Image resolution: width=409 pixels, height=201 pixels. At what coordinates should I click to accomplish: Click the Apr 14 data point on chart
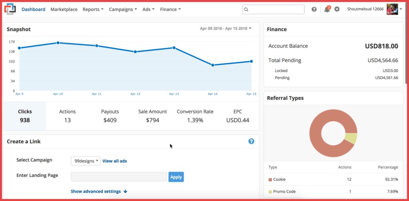tap(213, 65)
